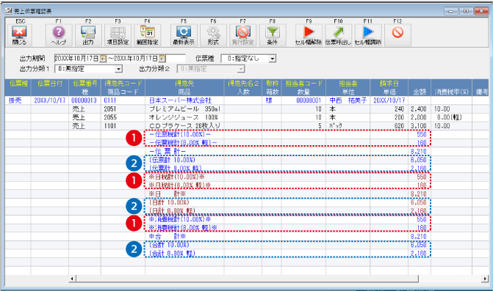Select the (日計 10.00%) row

tap(247, 202)
